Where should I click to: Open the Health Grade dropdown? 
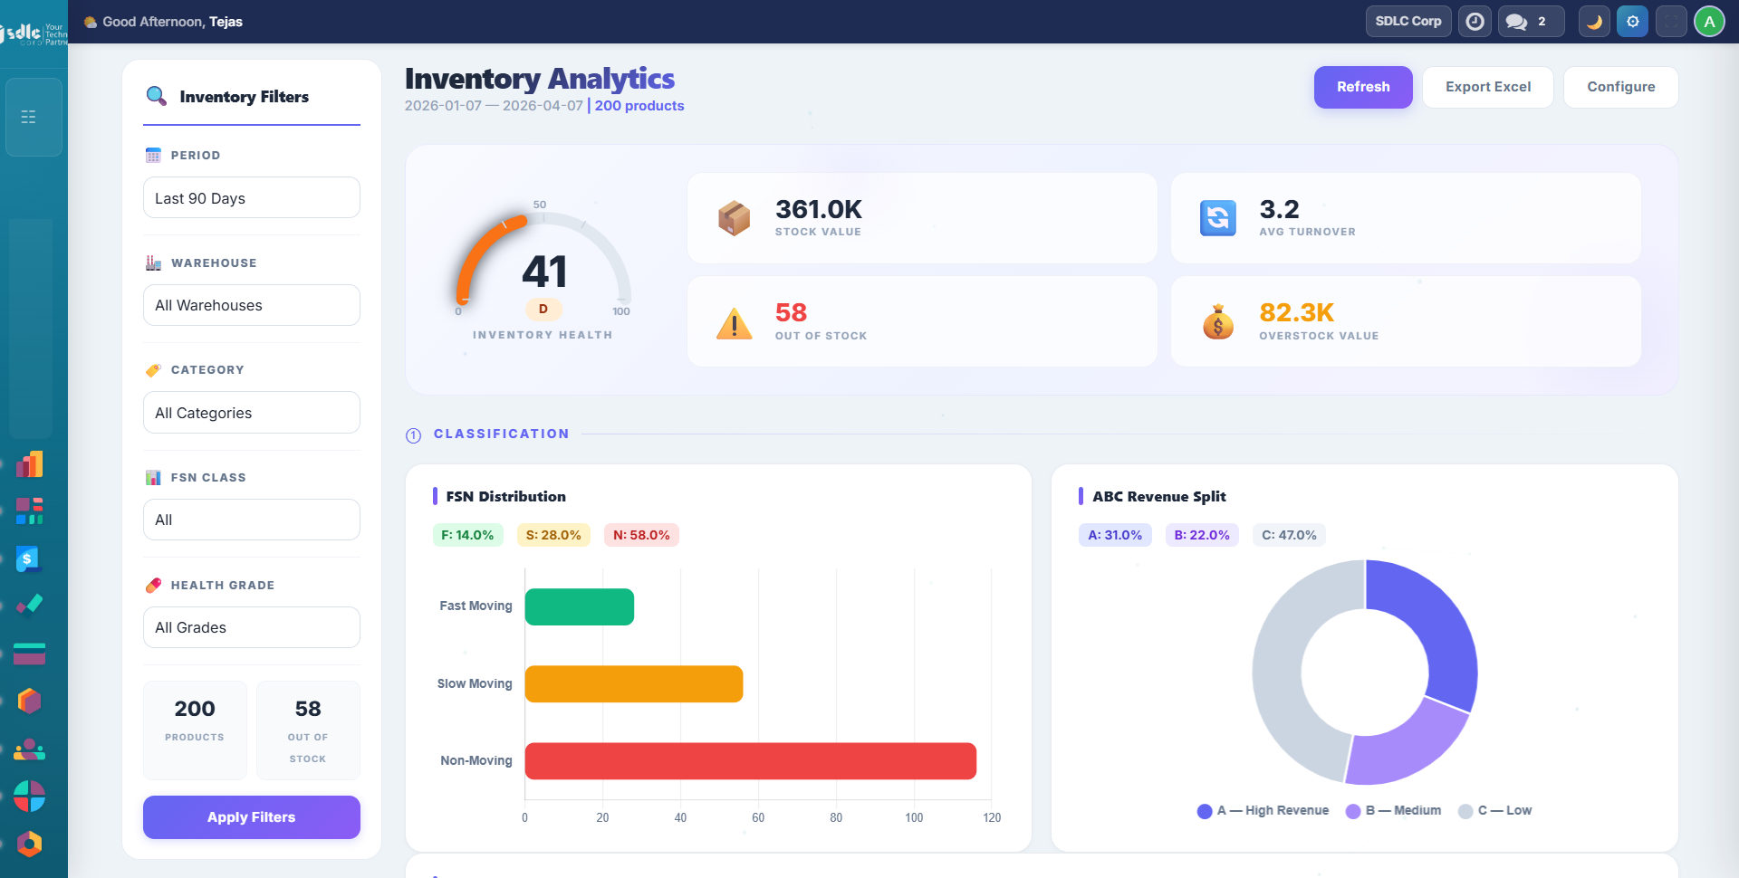click(x=251, y=627)
